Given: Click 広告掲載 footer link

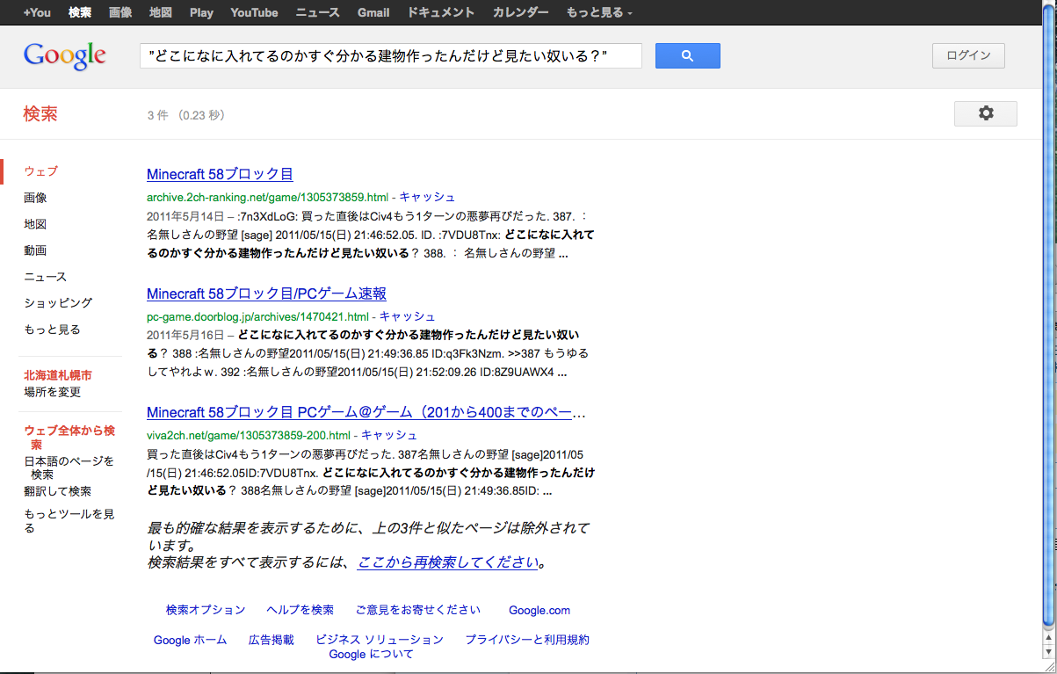Looking at the screenshot, I should click(x=271, y=640).
